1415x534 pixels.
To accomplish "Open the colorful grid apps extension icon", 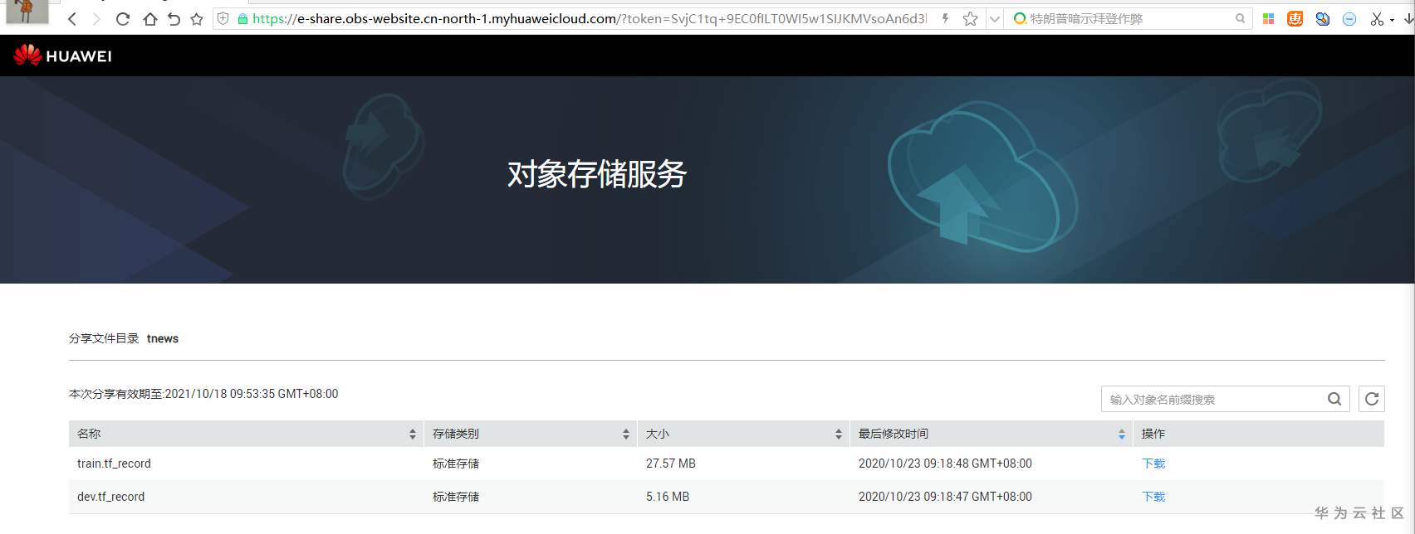I will point(1268,18).
